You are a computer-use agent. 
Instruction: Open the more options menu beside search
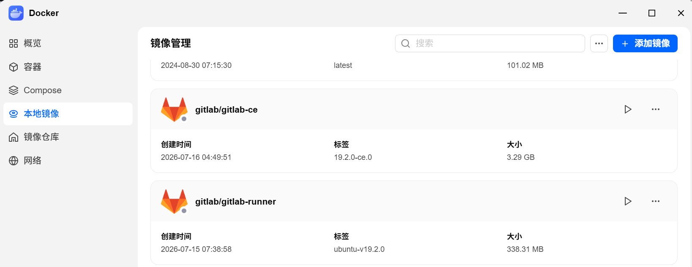[x=599, y=43]
